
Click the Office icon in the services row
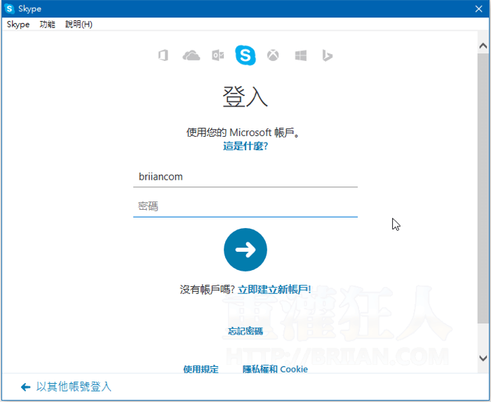tap(163, 55)
